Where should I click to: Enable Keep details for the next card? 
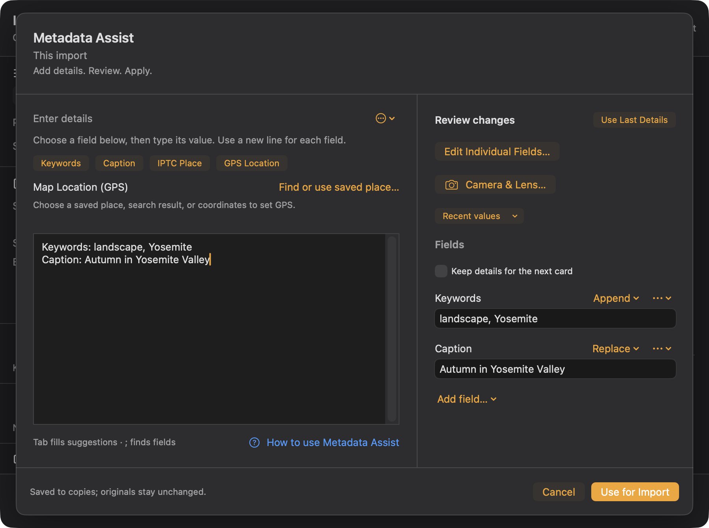click(441, 271)
